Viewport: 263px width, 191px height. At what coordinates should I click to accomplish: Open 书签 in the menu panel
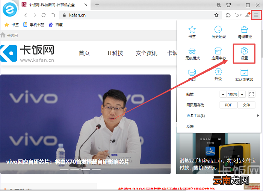pyautogui.click(x=192, y=32)
